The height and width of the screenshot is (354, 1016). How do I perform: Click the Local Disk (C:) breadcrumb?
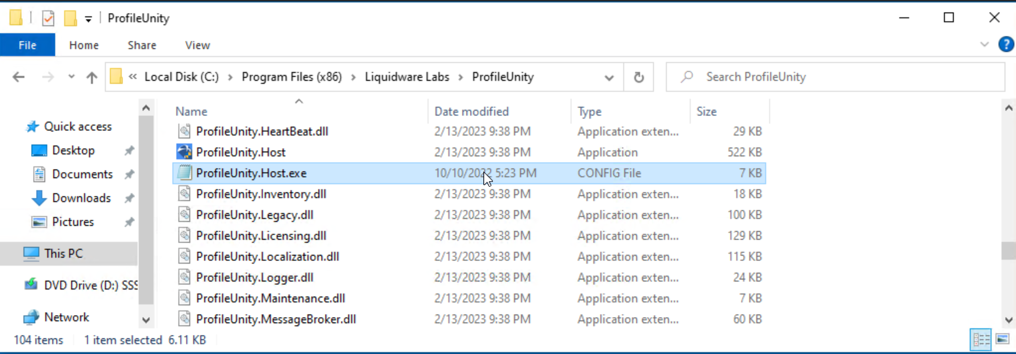(182, 77)
